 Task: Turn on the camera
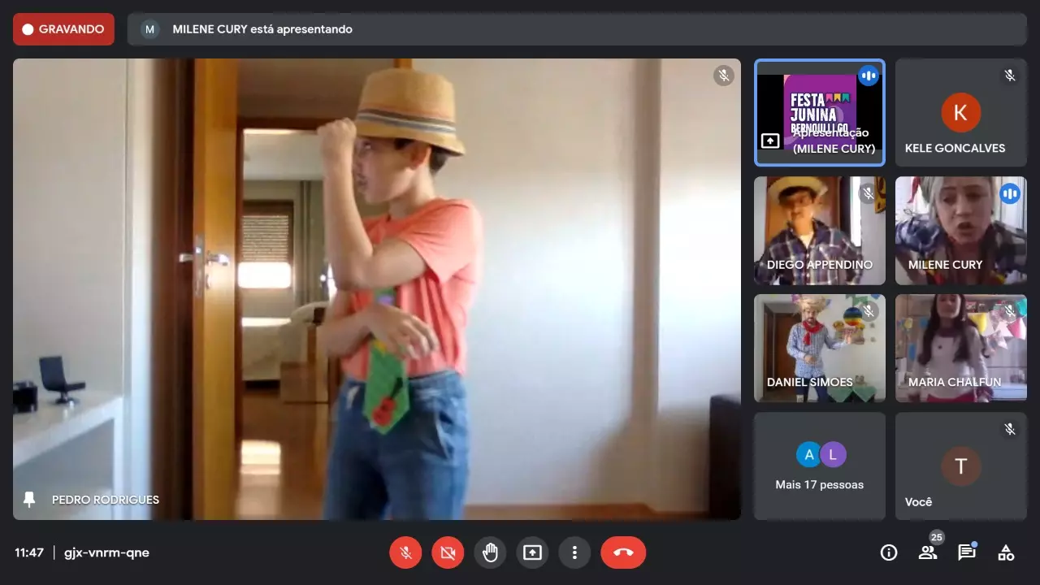pos(448,552)
